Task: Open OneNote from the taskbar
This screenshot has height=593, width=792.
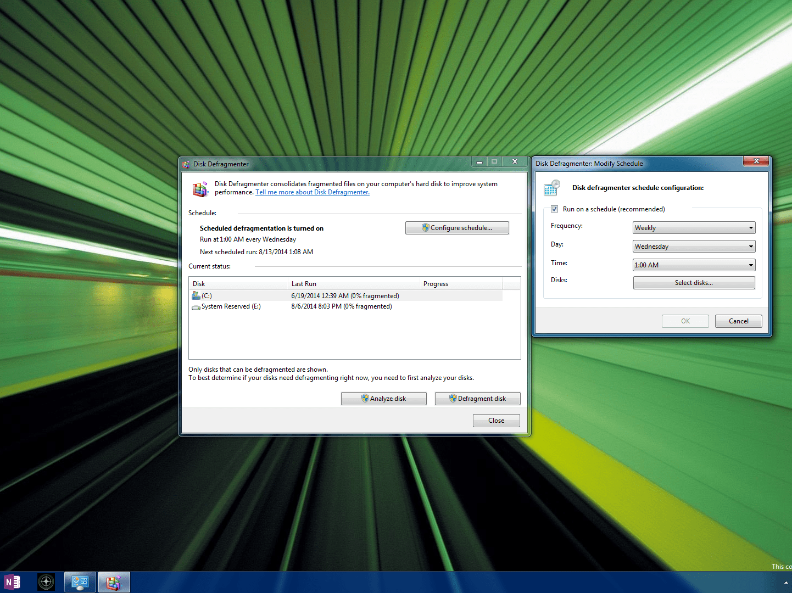Action: click(x=12, y=581)
